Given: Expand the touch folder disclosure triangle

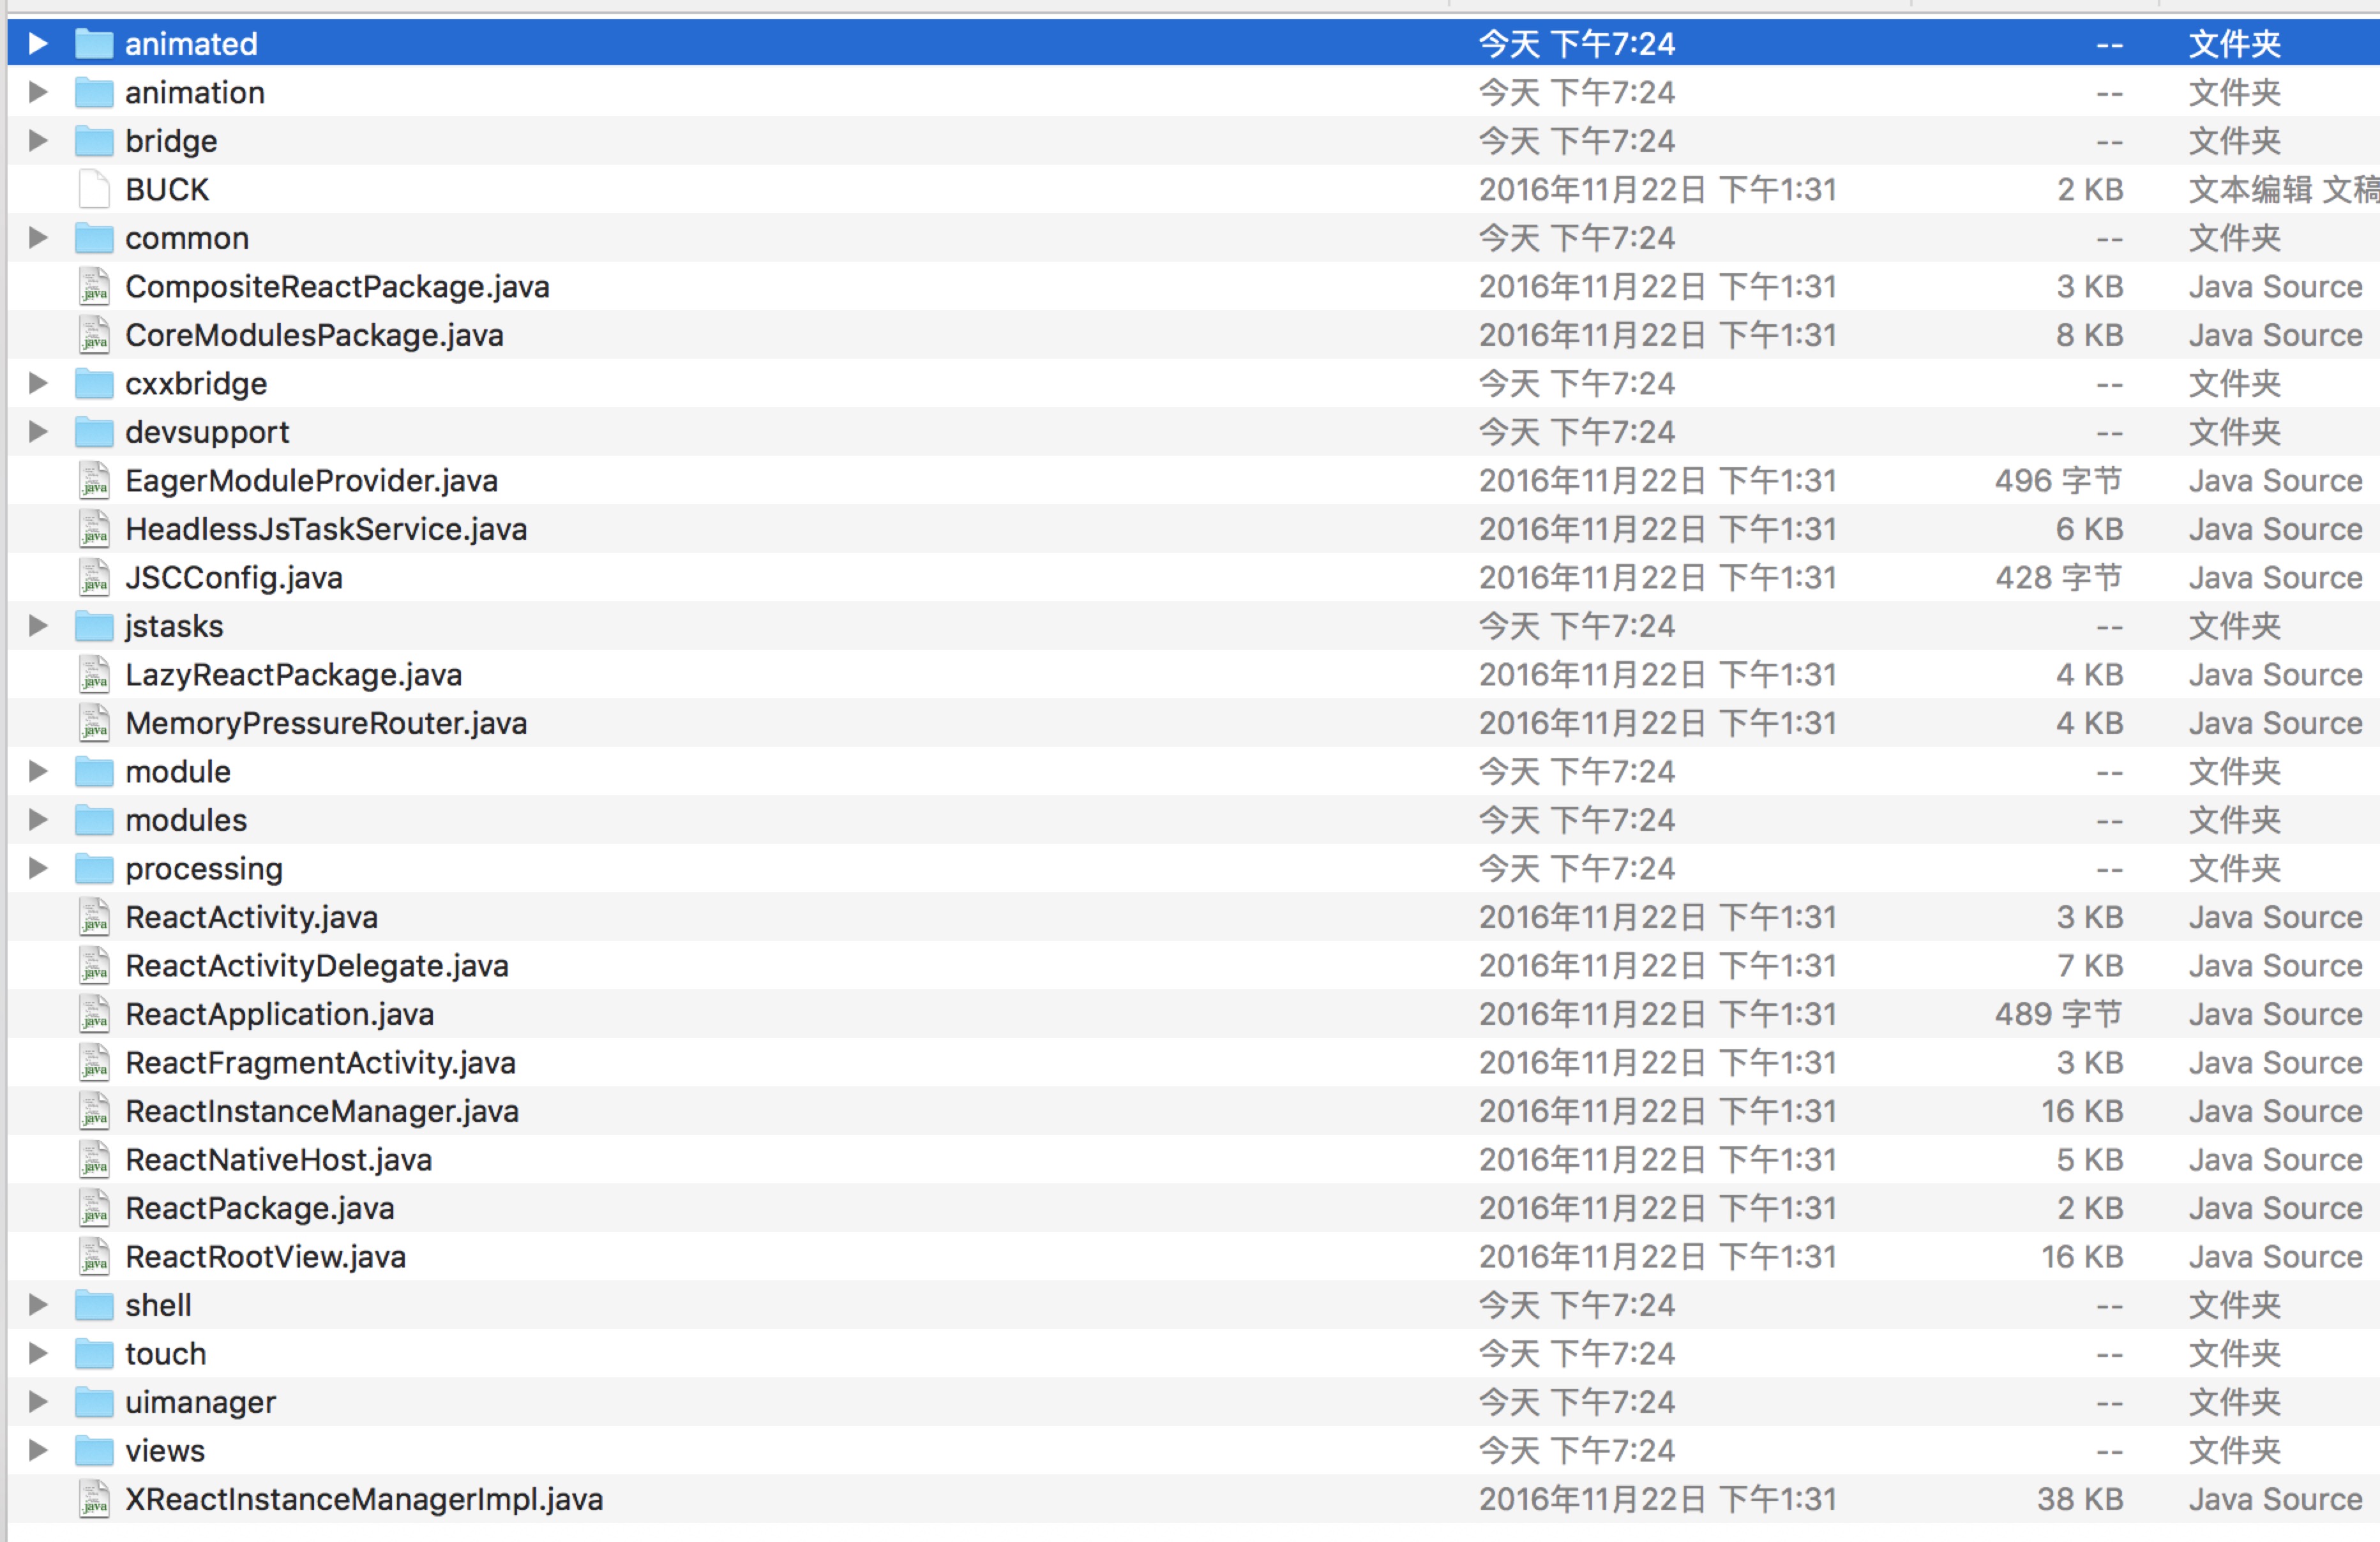Looking at the screenshot, I should (x=38, y=1353).
